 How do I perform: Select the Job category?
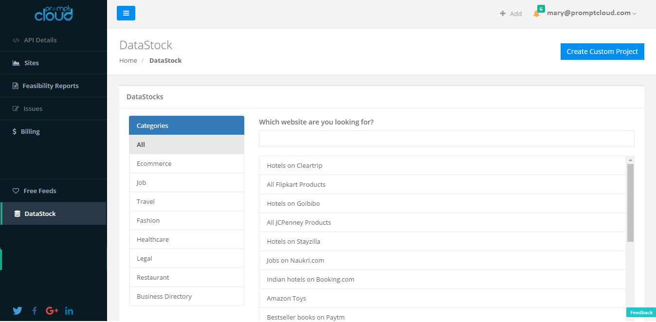pos(186,182)
